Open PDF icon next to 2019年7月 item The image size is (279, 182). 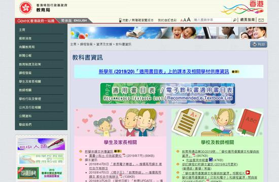(124, 155)
